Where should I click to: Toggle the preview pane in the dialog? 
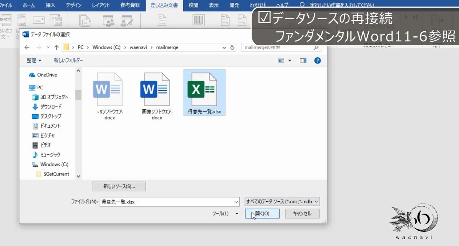pyautogui.click(x=303, y=60)
